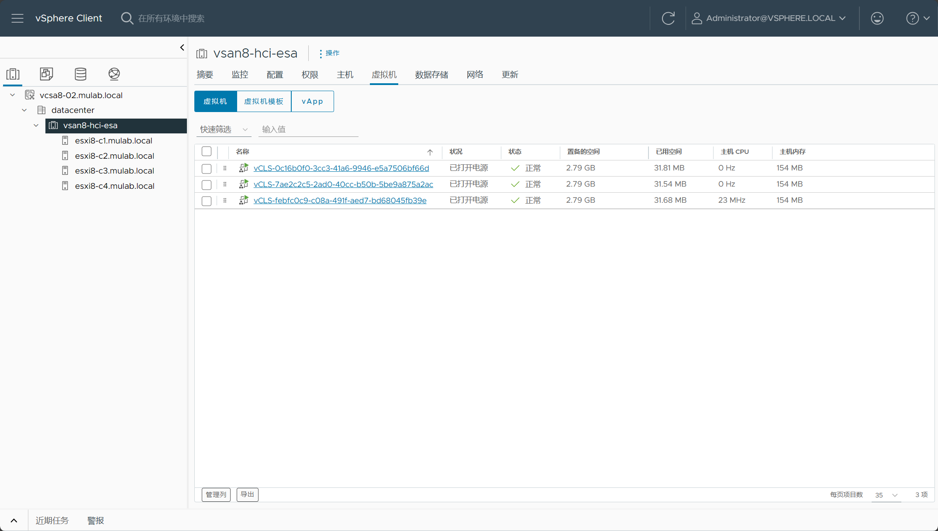938x531 pixels.
Task: Open the Monitor tab (监控)
Action: (240, 75)
